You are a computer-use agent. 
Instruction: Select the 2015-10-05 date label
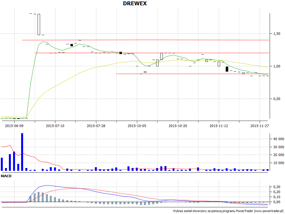point(137,126)
